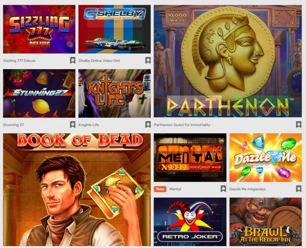Open the Knight's Life game thumbnail
This screenshot has height=248, width=306.
(114, 93)
